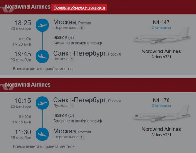Click the Saint Petersburg arrival plane icon
This screenshot has height=153, width=196.
coord(42,56)
